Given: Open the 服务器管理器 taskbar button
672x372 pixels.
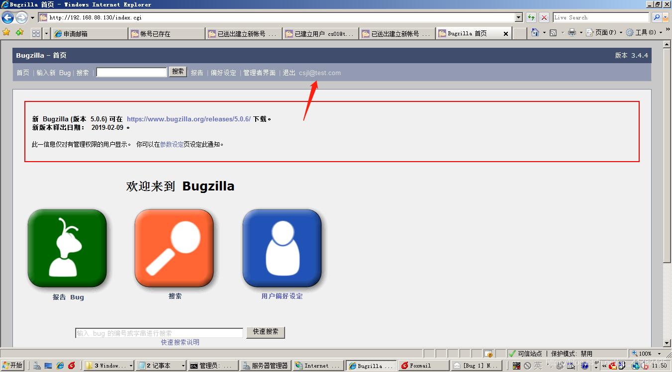Looking at the screenshot, I should [265, 366].
